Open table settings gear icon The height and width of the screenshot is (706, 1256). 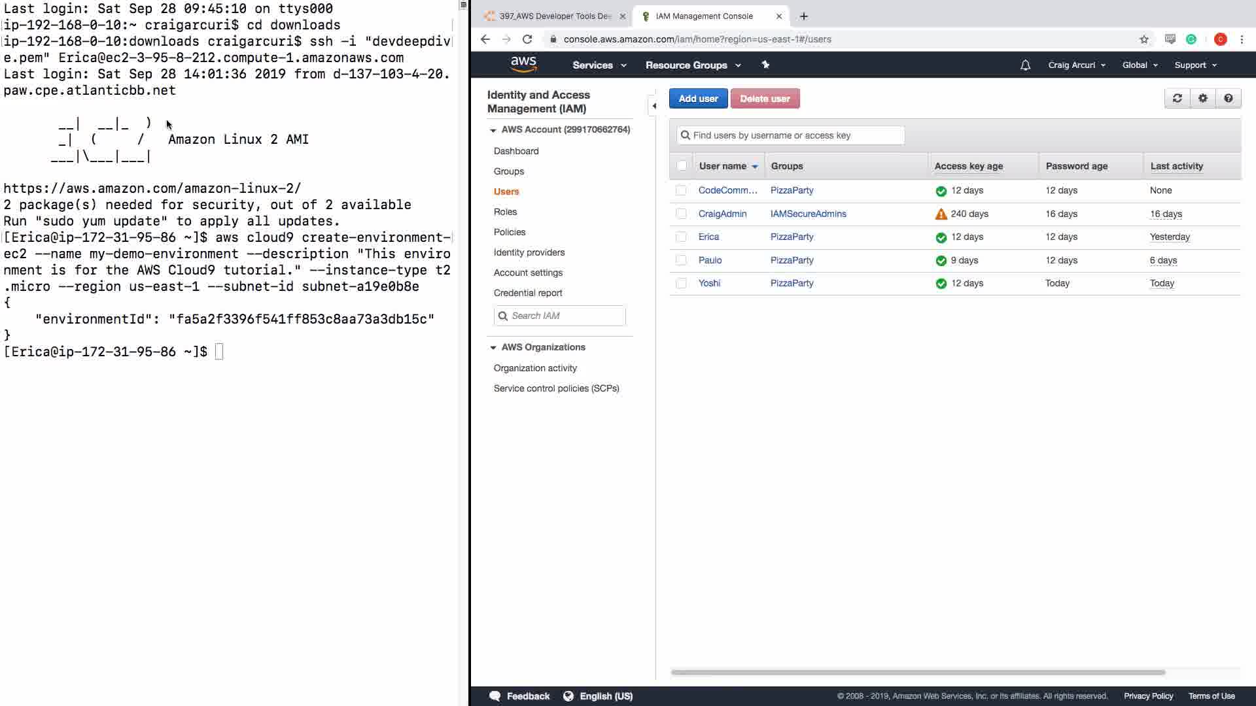point(1202,99)
